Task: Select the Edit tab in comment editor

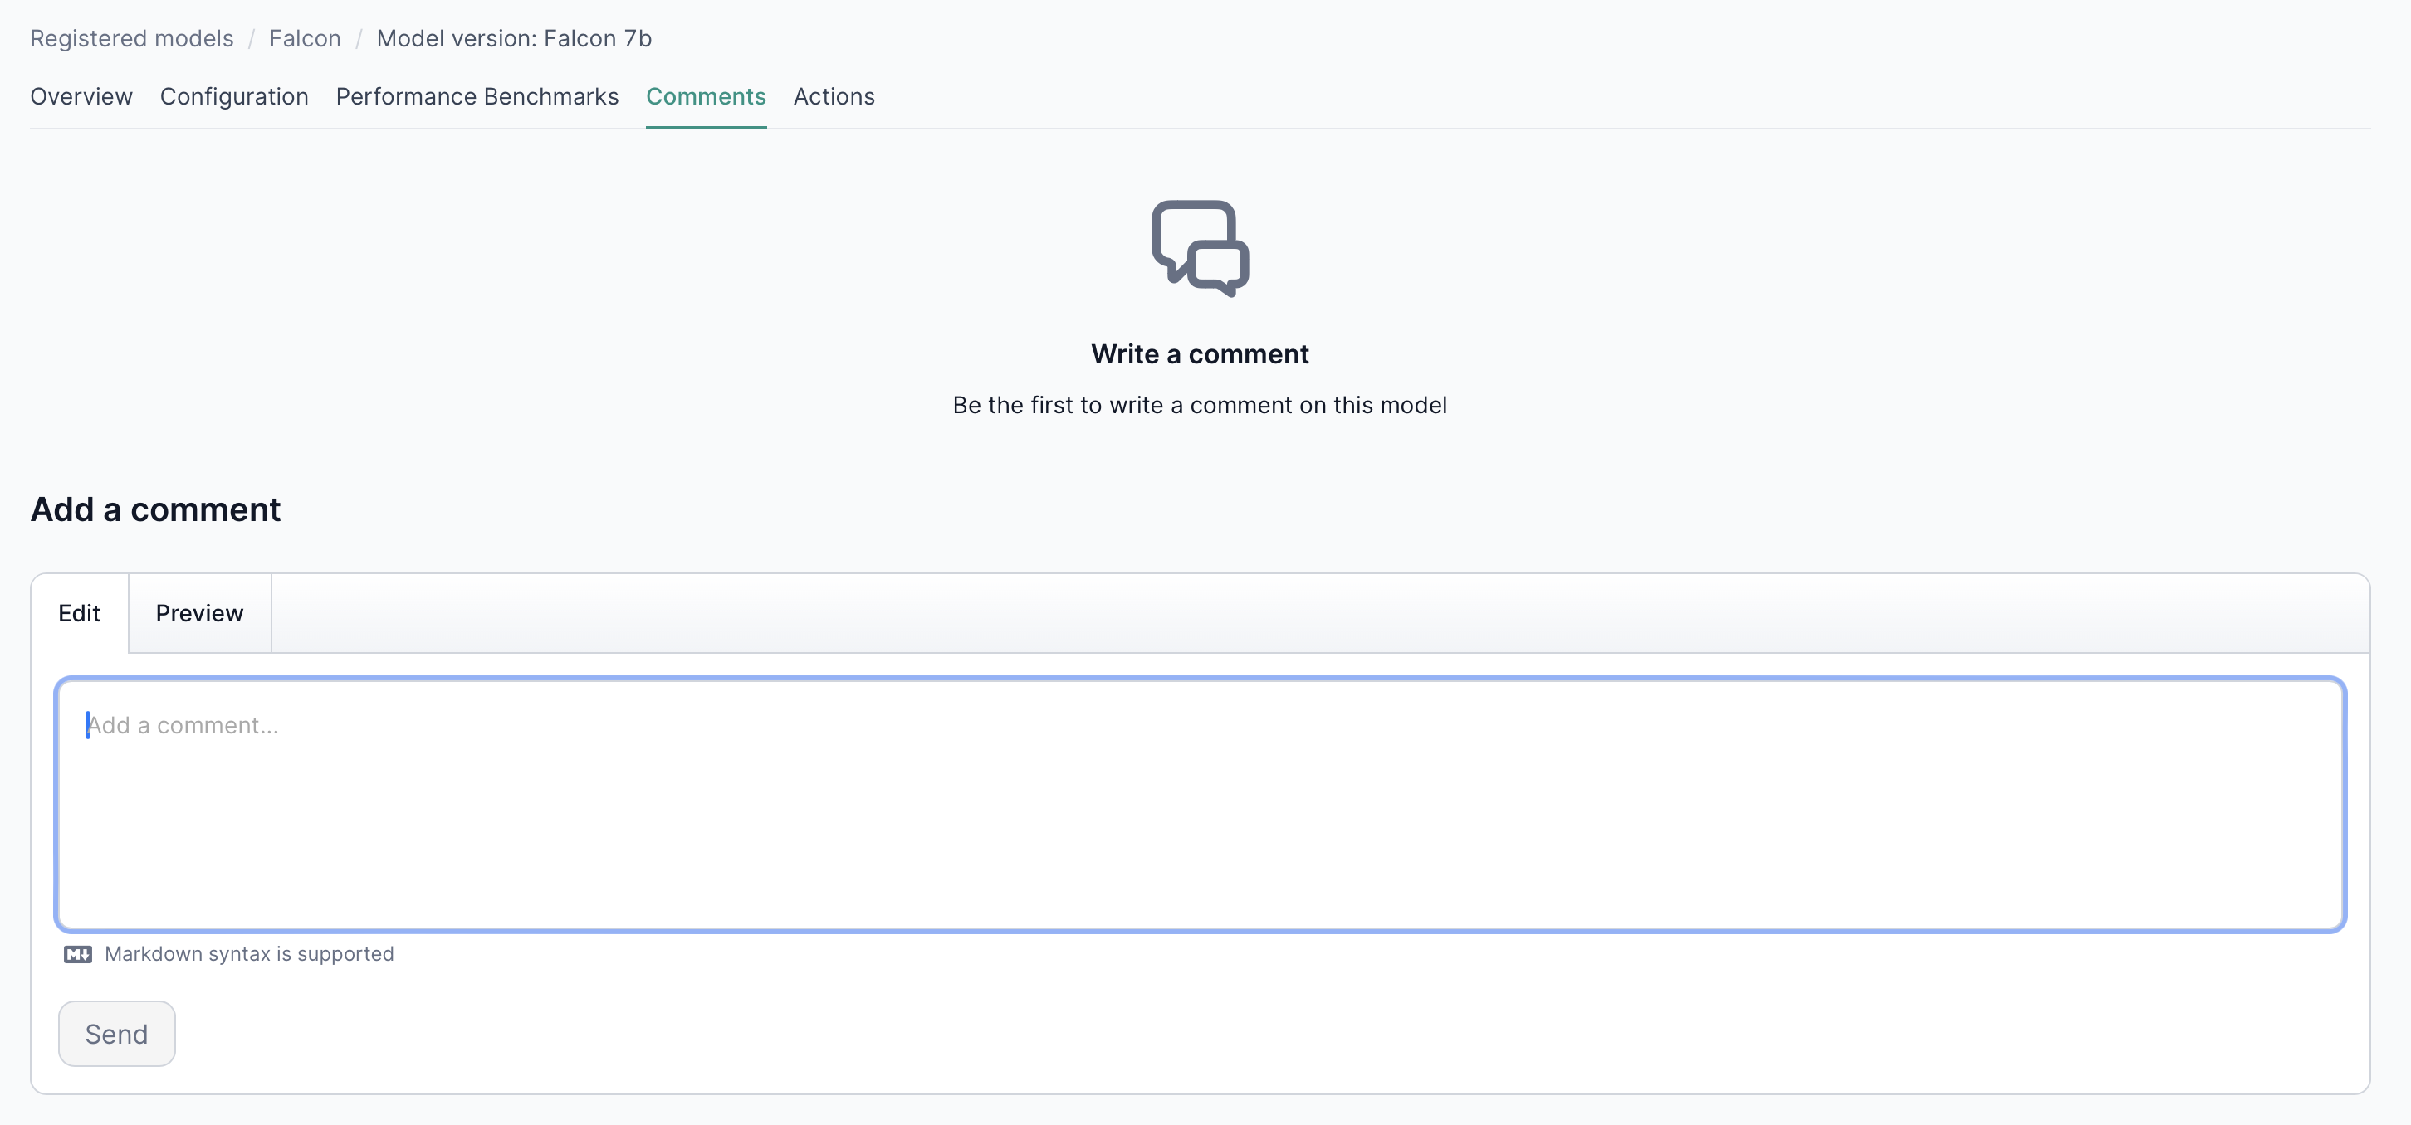Action: coord(79,613)
